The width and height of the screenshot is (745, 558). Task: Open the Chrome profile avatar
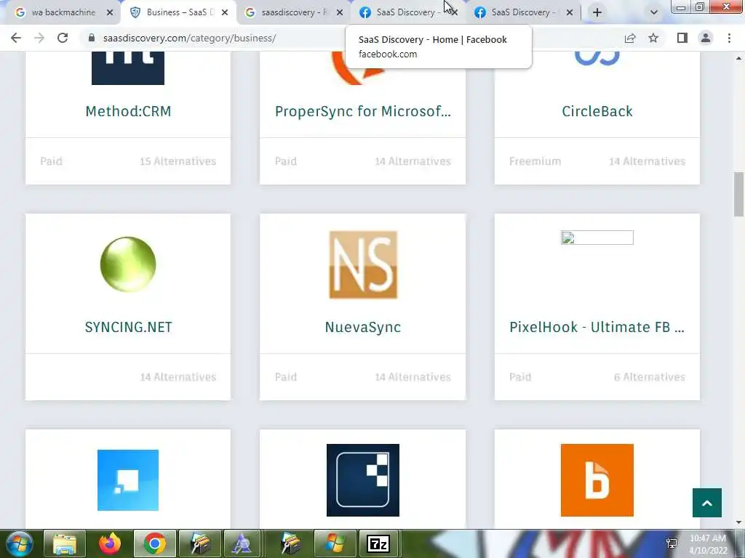pyautogui.click(x=706, y=38)
